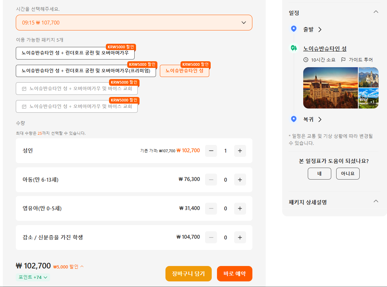This screenshot has height=287, width=387.
Task: Decrease 성인 quantity with minus button
Action: coord(211,151)
